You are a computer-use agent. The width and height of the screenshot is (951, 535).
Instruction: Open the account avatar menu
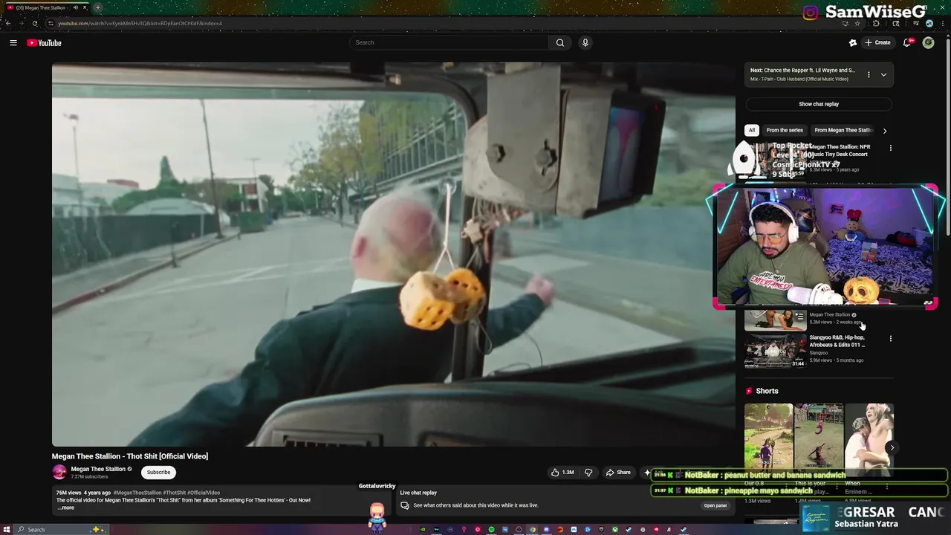click(928, 42)
